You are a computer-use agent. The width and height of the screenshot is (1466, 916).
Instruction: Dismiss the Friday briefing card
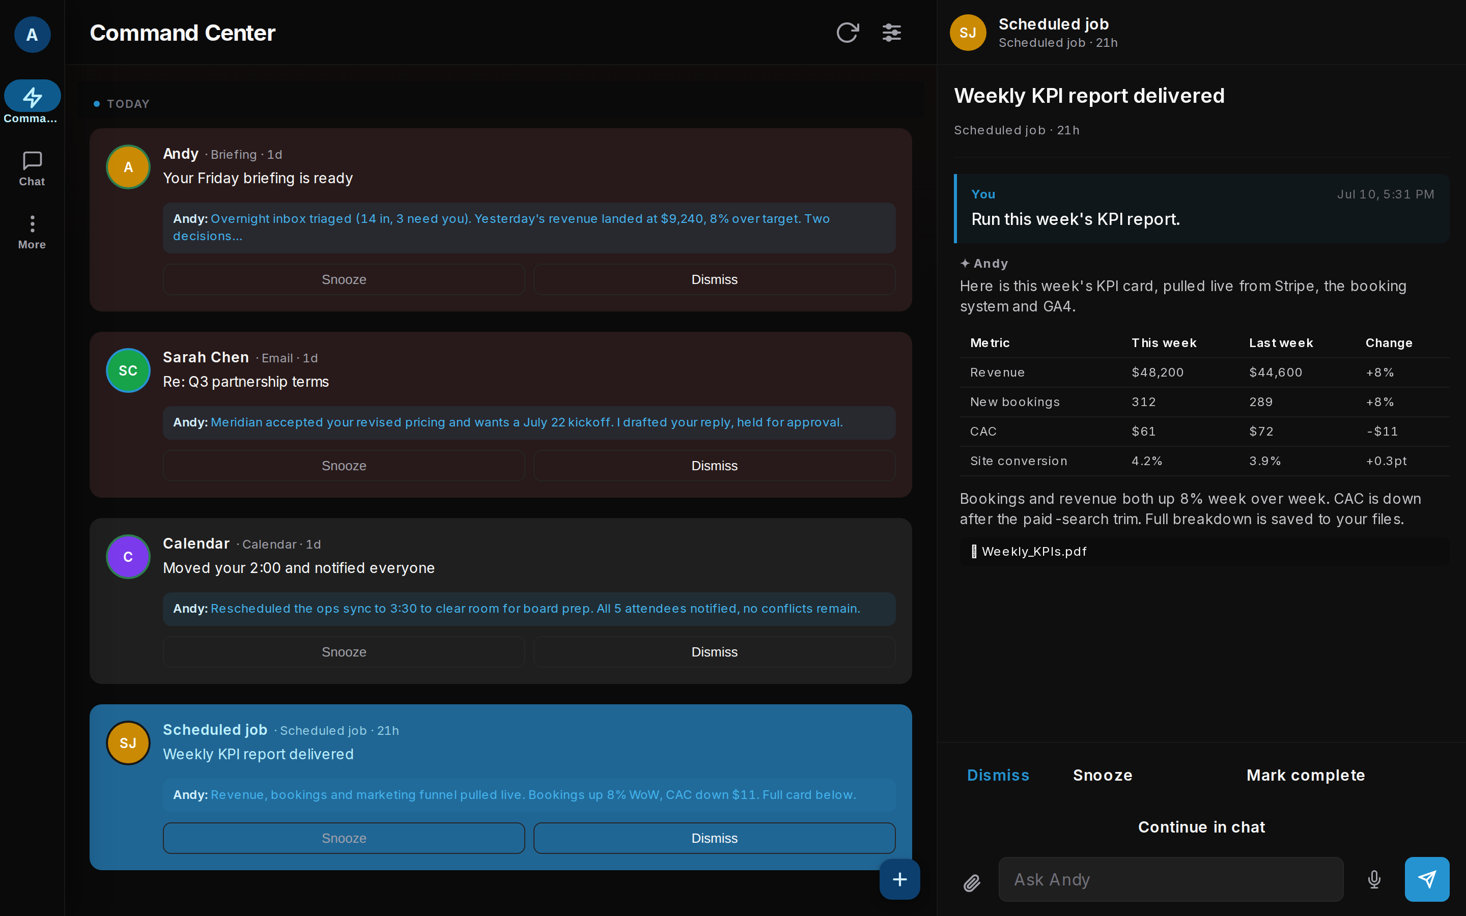point(714,279)
